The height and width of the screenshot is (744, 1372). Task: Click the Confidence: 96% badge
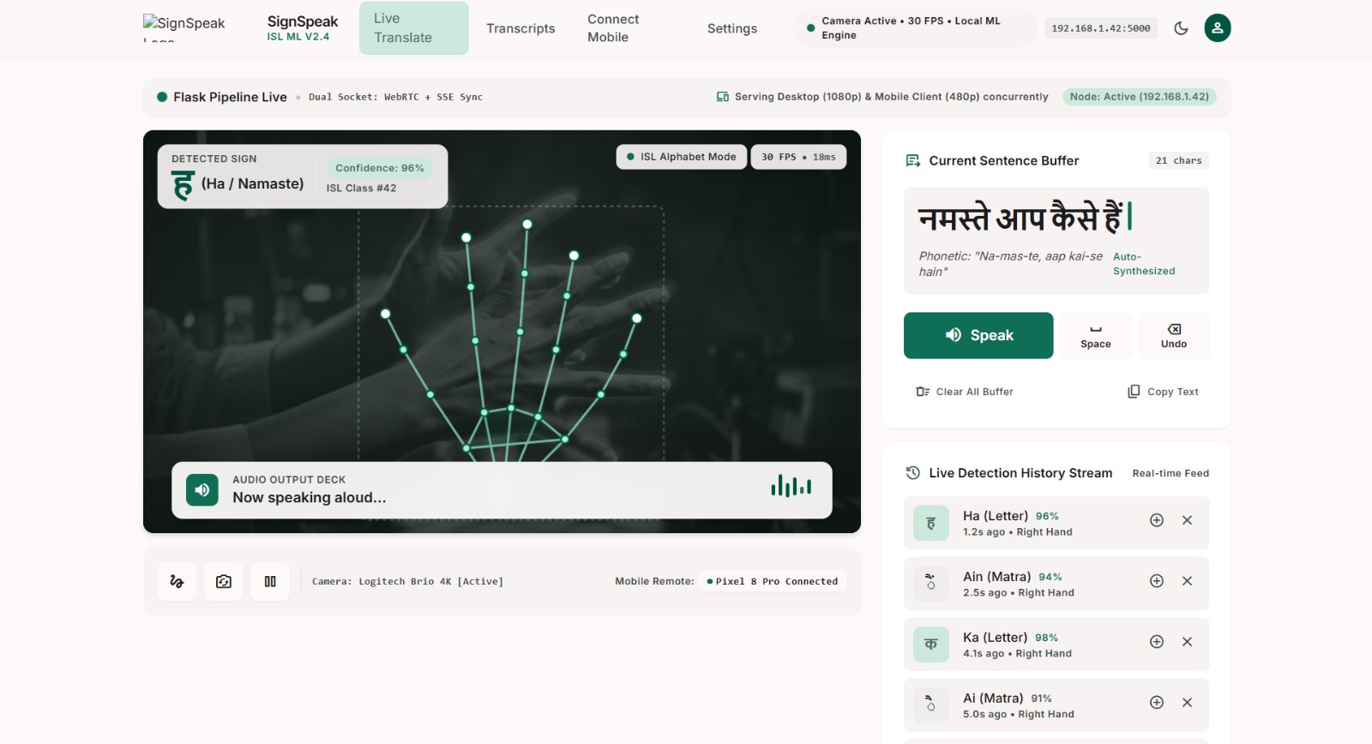[380, 168]
